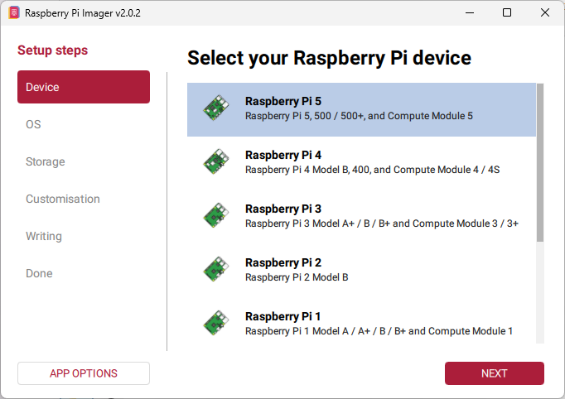Go to the OS setup step
Screen dimensions: 565x399
84,124
